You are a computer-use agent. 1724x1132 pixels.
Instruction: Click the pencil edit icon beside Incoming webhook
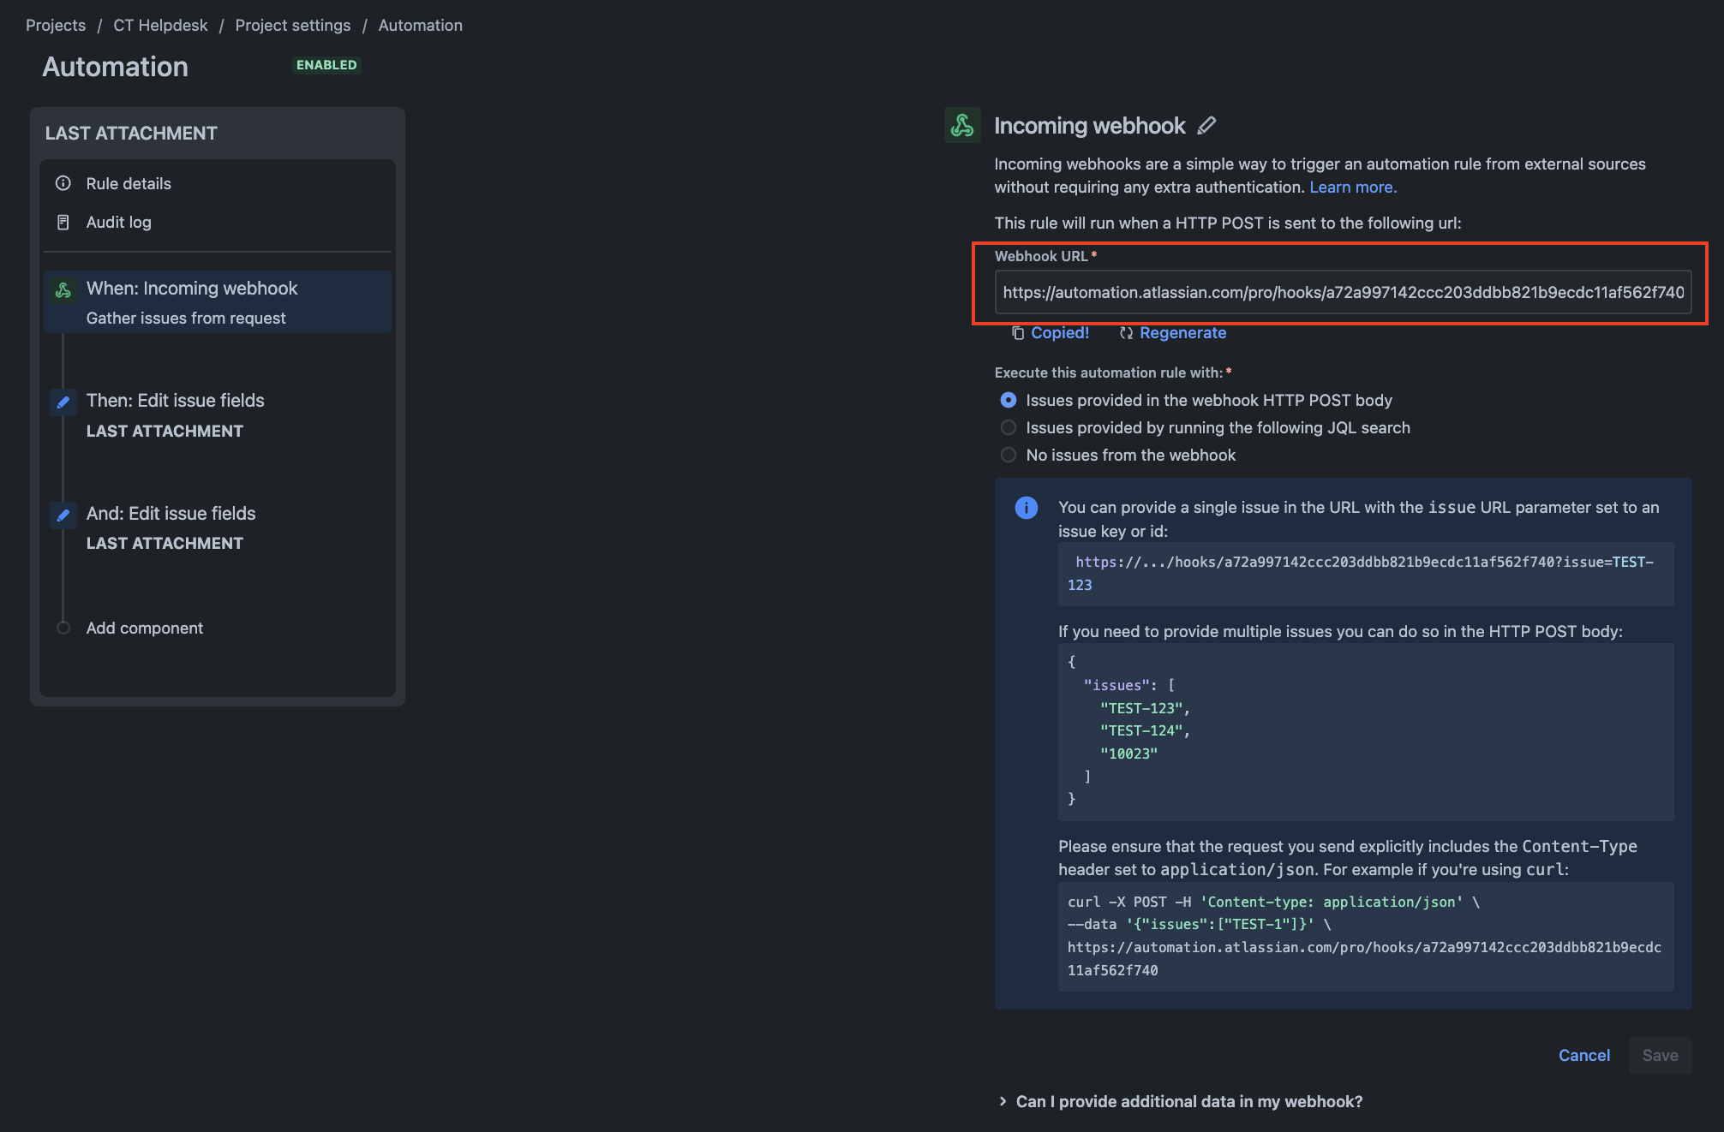point(1206,126)
